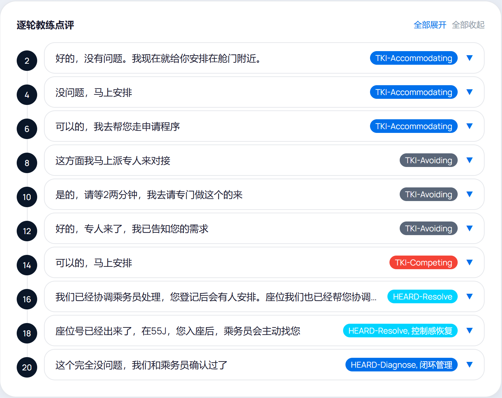Click the TKI-Avoiding badge on round 12
502x398 pixels.
coord(428,228)
